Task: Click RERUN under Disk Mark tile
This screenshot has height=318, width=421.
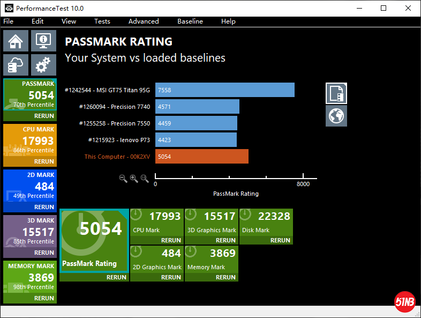Action: (x=280, y=240)
